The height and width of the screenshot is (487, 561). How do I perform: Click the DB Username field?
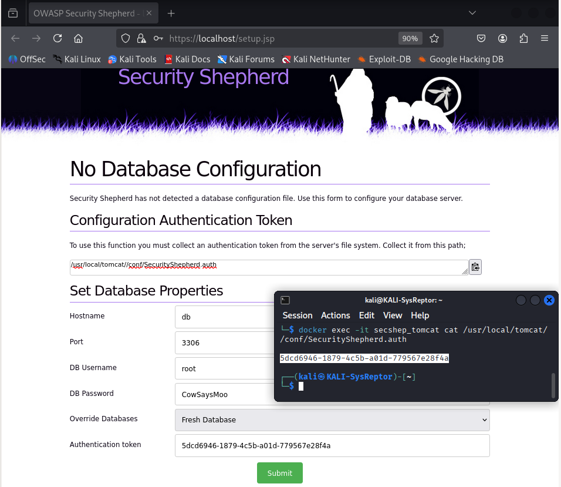[225, 368]
